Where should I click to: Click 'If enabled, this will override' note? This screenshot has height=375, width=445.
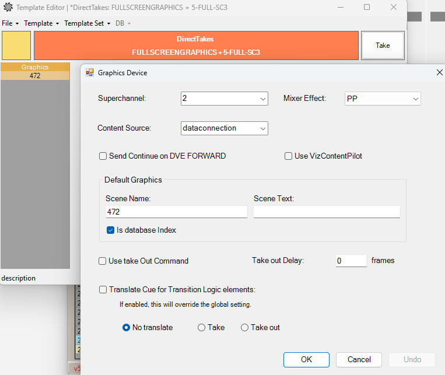(185, 304)
